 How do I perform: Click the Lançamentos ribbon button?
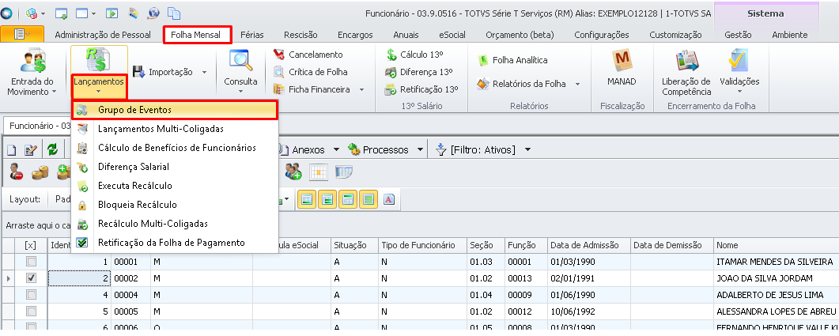click(99, 72)
